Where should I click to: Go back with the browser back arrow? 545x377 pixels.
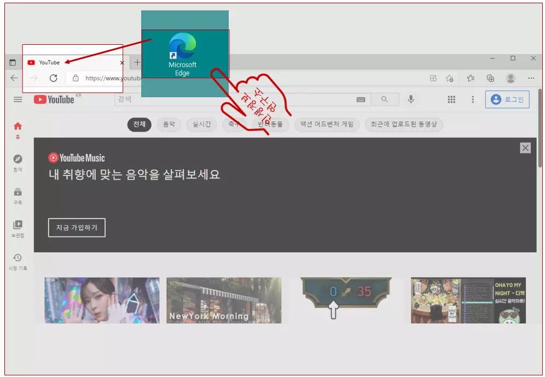point(14,78)
